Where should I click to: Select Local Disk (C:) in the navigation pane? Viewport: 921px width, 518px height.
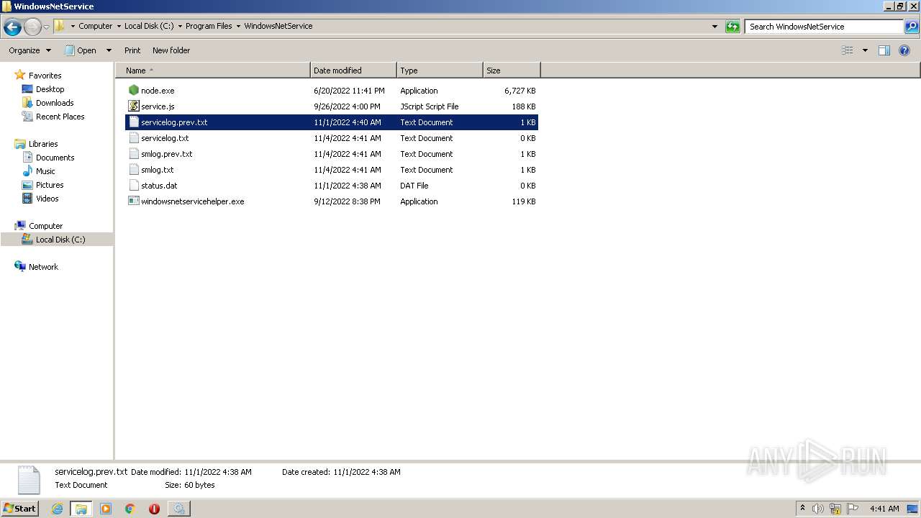60,240
